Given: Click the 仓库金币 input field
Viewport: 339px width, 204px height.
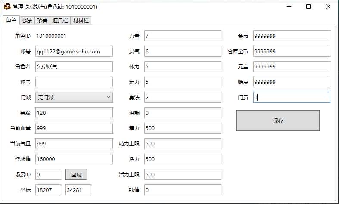Looking at the screenshot, I should click(x=292, y=51).
